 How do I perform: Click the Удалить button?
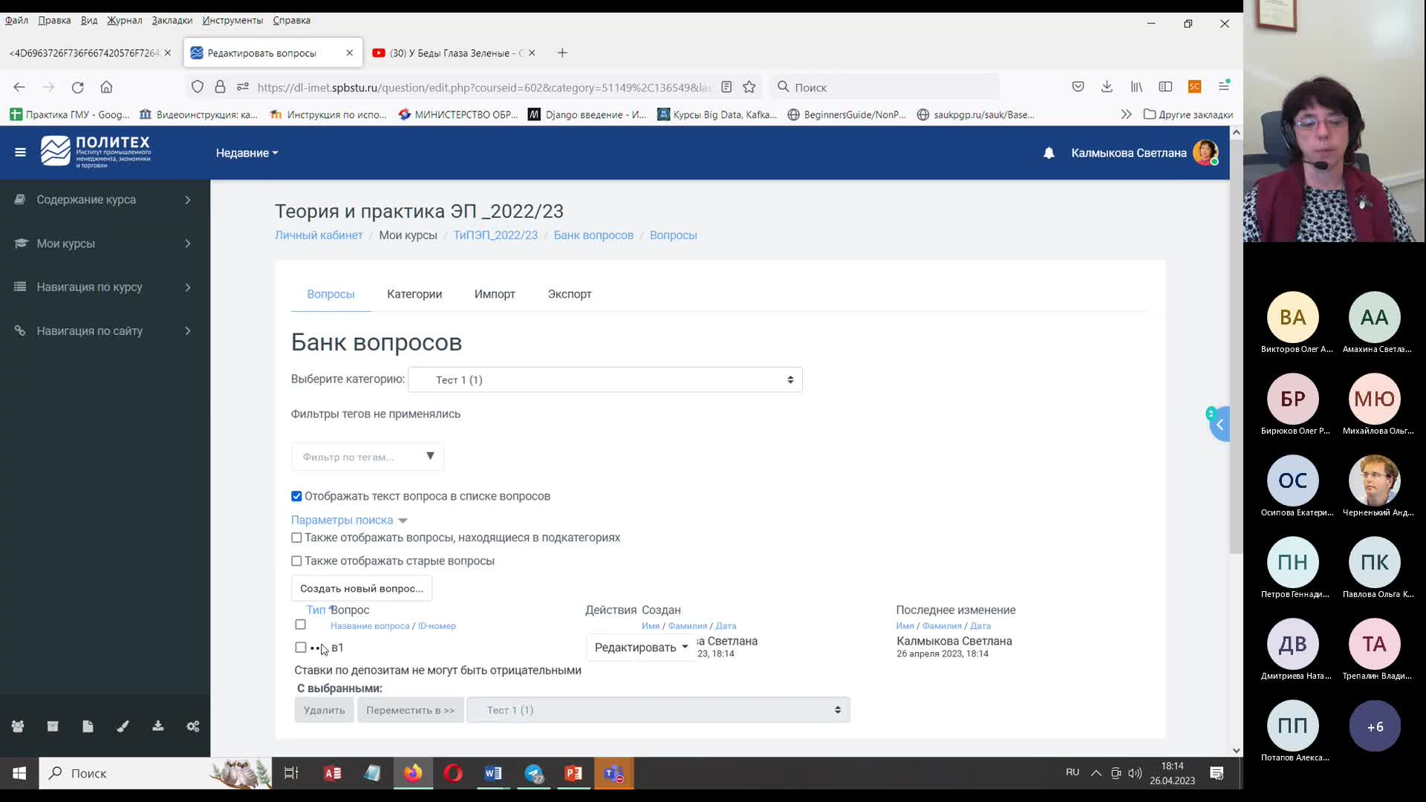coord(324,710)
